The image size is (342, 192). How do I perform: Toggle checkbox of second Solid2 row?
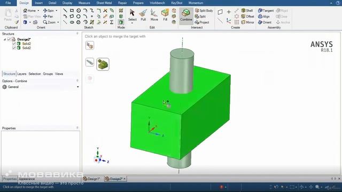pyautogui.click(x=14, y=47)
